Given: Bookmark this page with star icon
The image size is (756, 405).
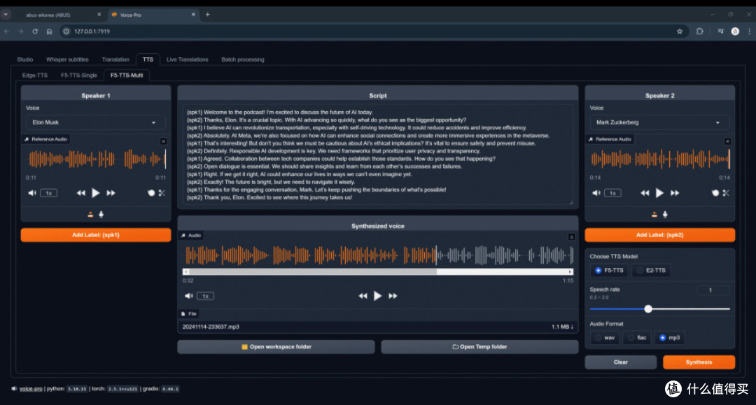Looking at the screenshot, I should [680, 31].
